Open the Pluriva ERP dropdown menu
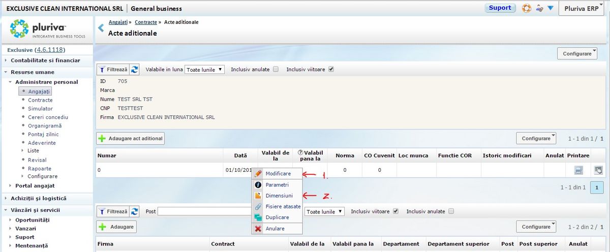The image size is (610, 252). coord(582,8)
